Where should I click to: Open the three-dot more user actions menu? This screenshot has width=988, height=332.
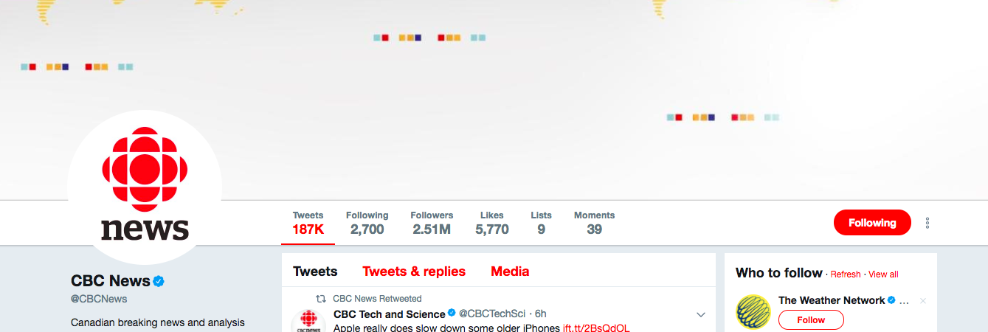tap(927, 223)
